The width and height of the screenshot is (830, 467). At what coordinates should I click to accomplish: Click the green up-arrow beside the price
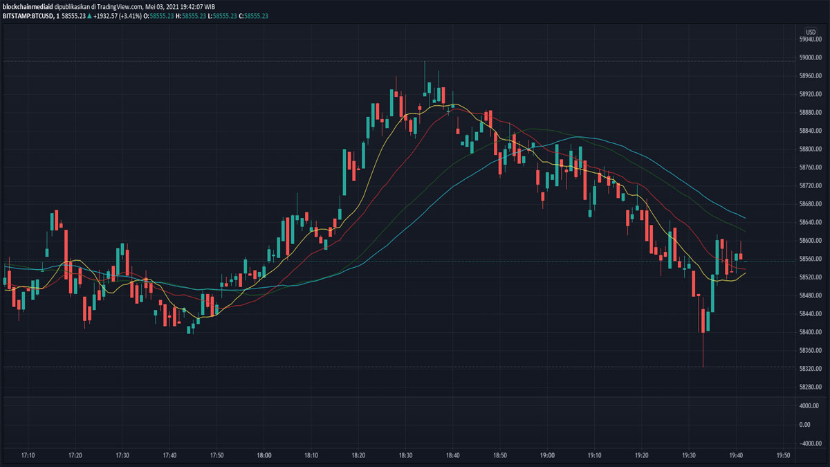click(x=89, y=16)
